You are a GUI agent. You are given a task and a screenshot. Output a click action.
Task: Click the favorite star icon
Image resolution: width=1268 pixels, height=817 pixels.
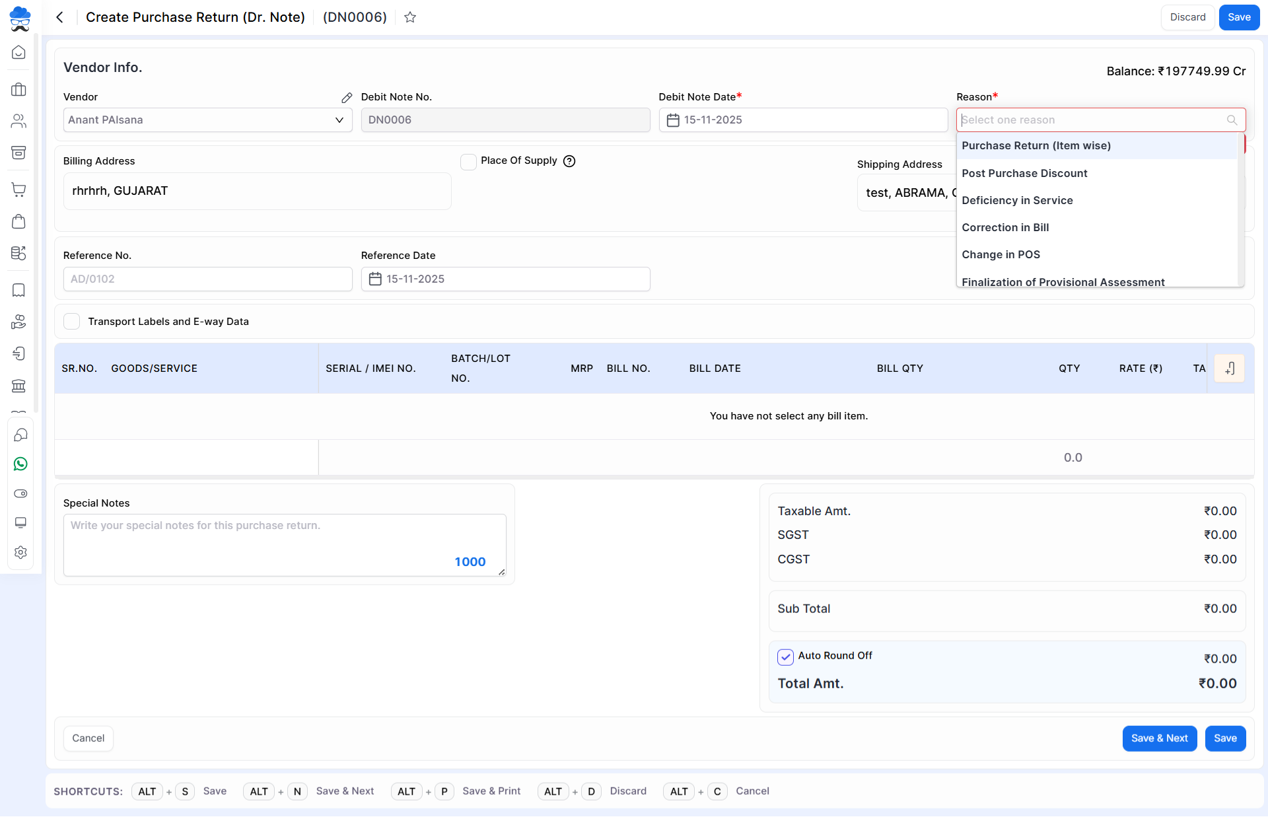click(410, 17)
